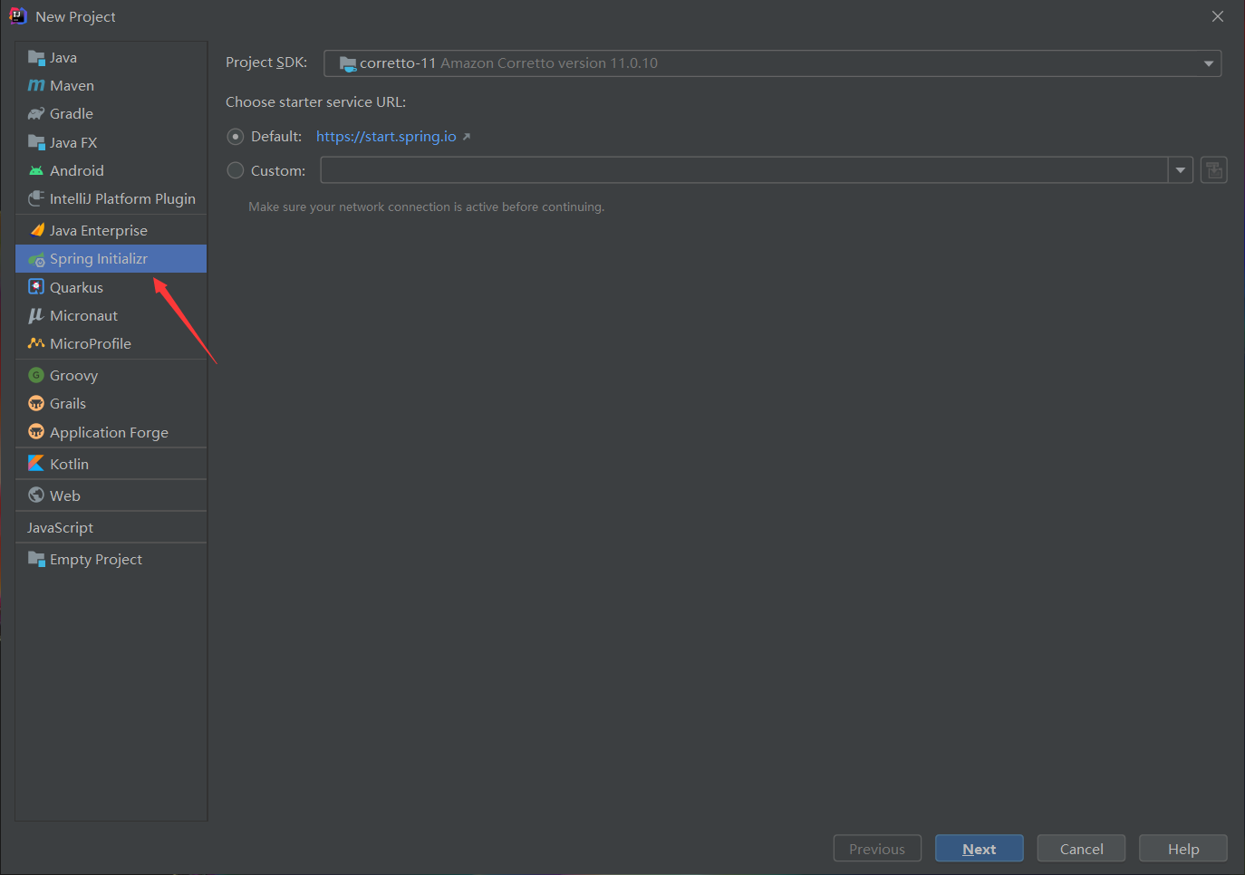Image resolution: width=1245 pixels, height=875 pixels.
Task: Click the Quarkus icon
Action: tap(36, 287)
